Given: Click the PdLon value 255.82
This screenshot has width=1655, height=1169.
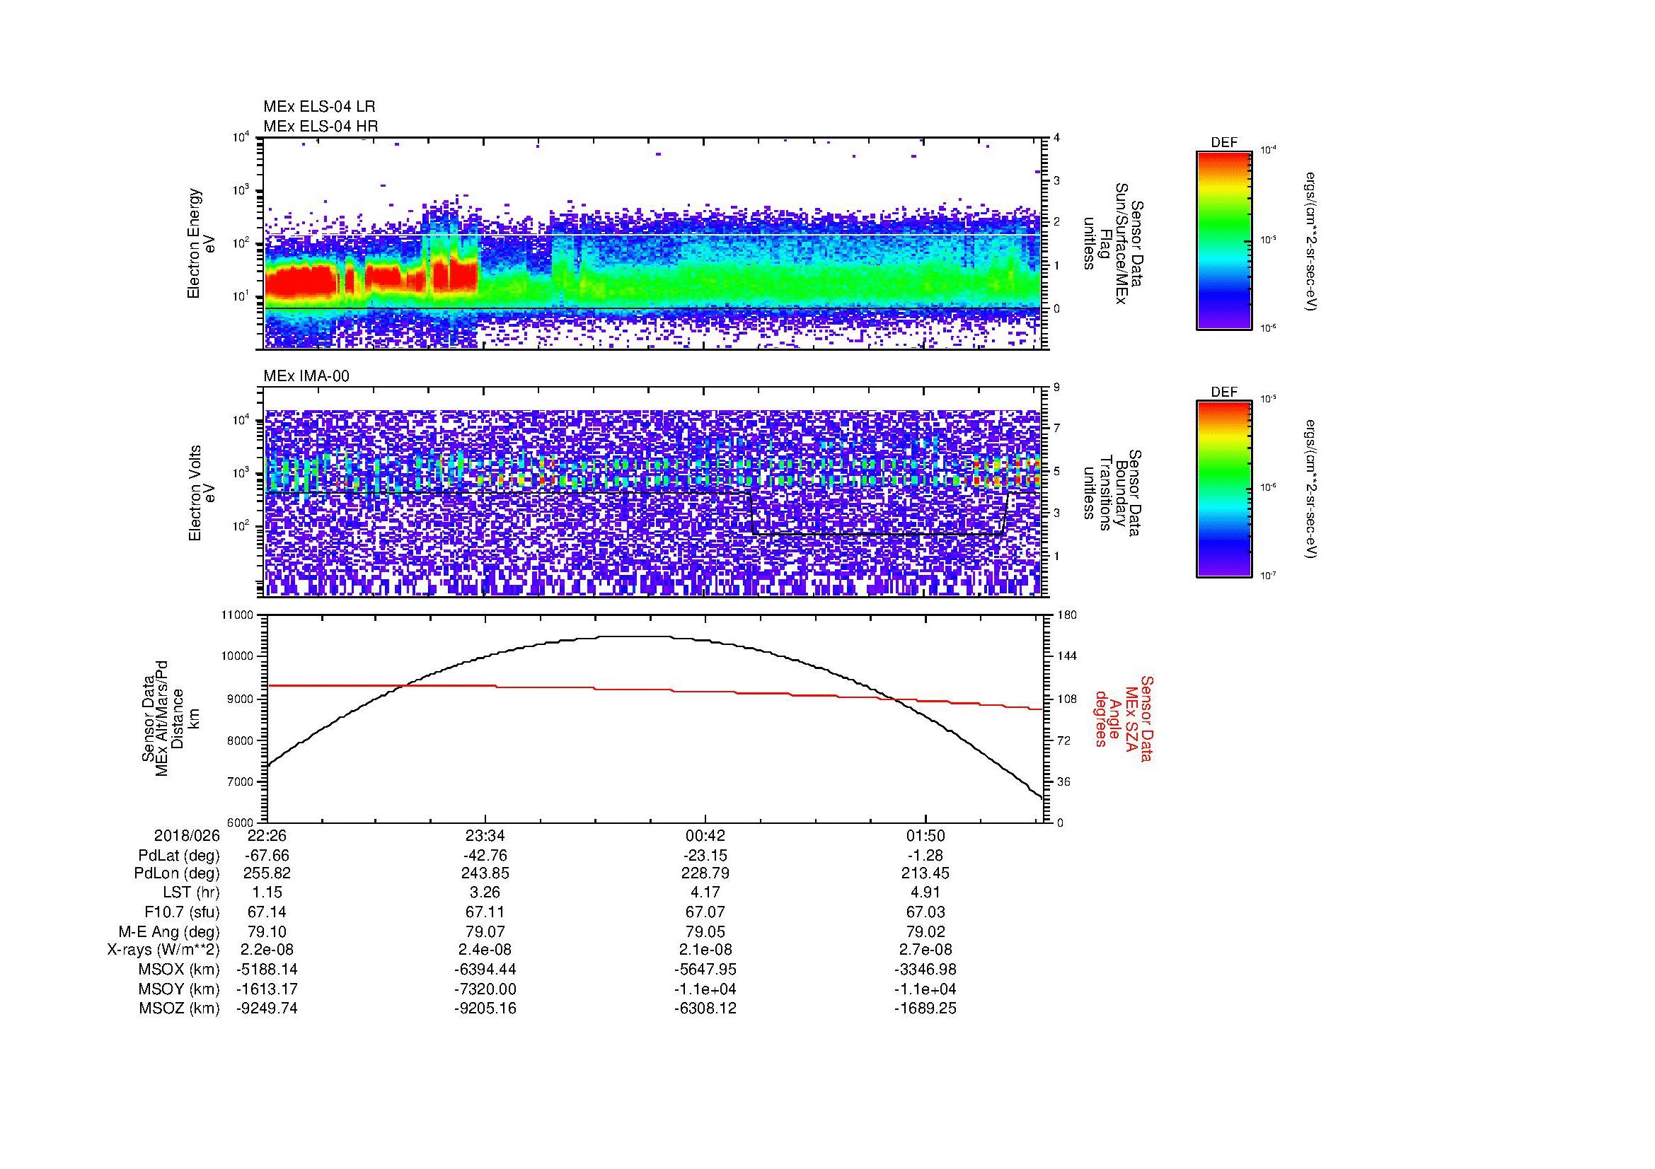Looking at the screenshot, I should (267, 873).
